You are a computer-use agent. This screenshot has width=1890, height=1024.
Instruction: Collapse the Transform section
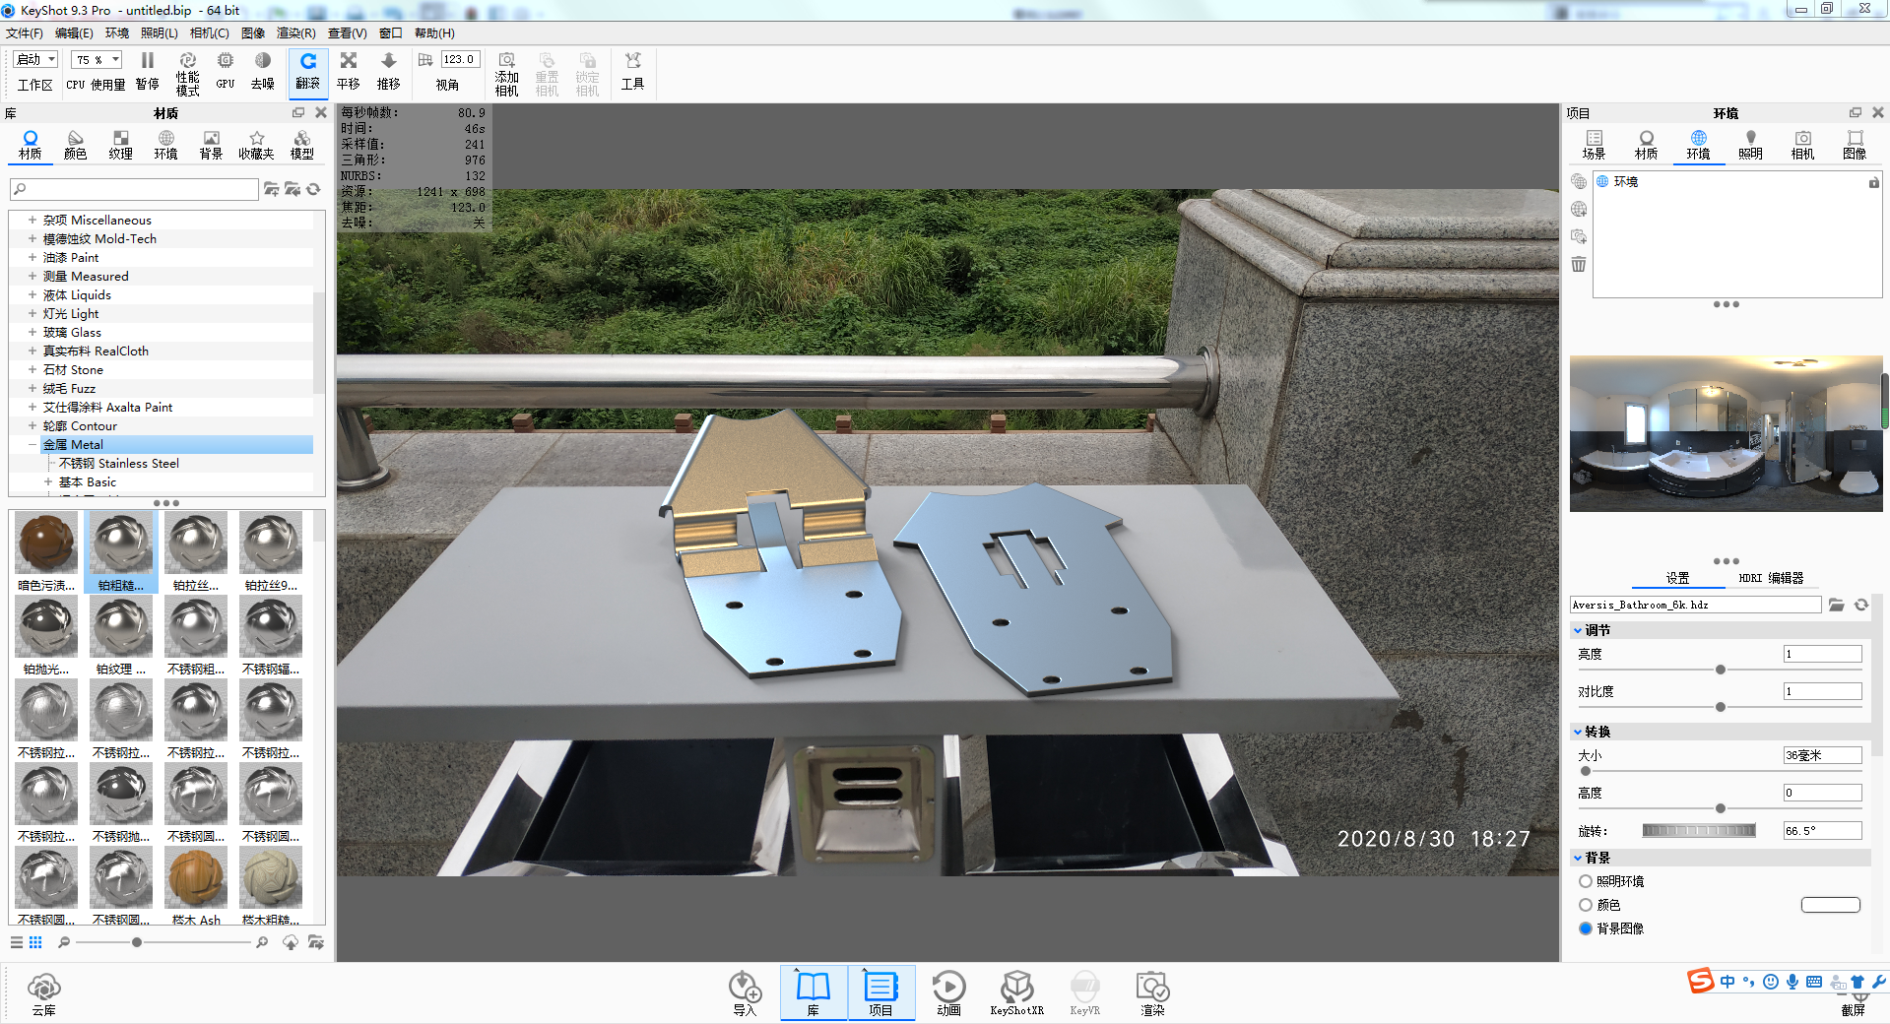coord(1578,732)
